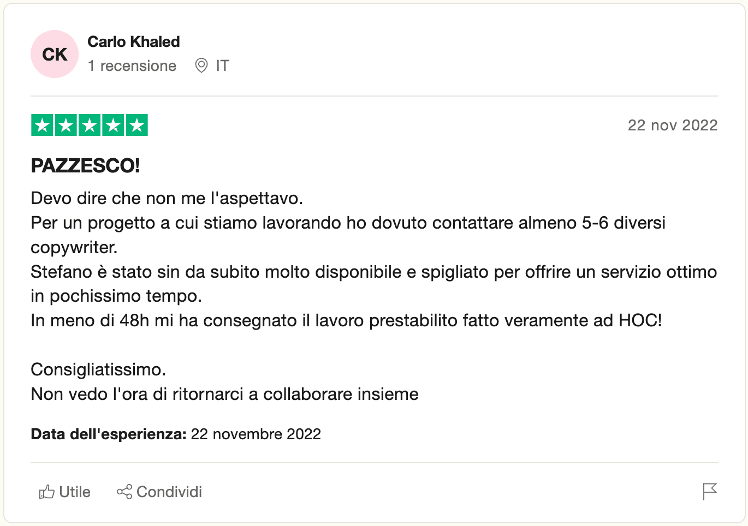Share the review via Condividi
The width and height of the screenshot is (748, 526).
pos(159,492)
